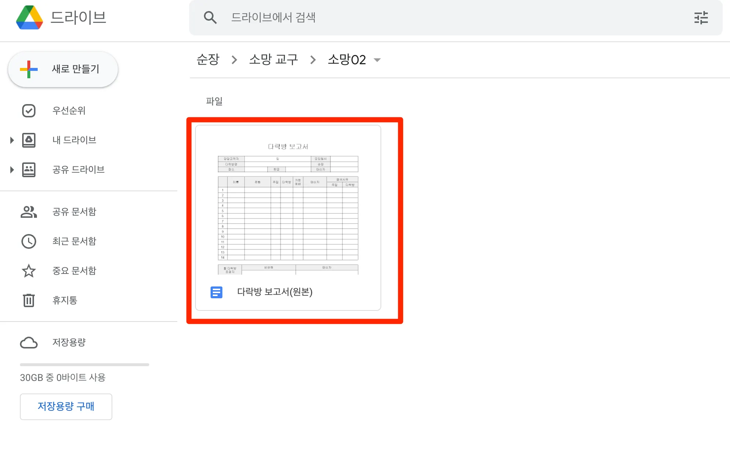Click in the 드라이브에서 검색 field
Screen dimensions: 730x457
[x=443, y=17]
